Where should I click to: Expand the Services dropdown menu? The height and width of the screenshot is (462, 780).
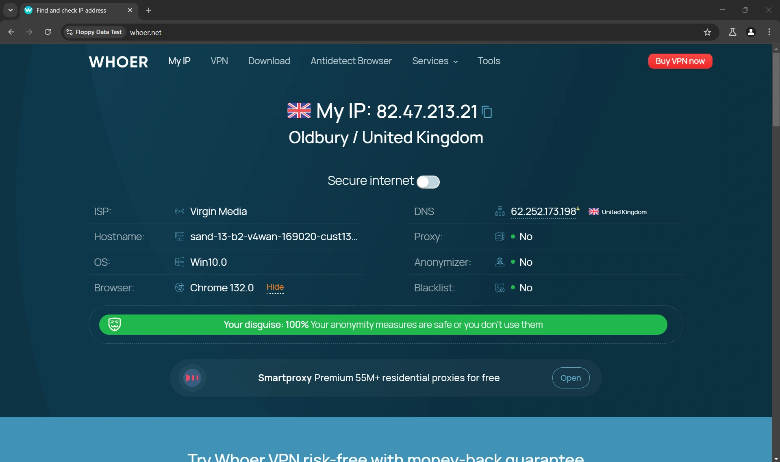click(x=435, y=61)
